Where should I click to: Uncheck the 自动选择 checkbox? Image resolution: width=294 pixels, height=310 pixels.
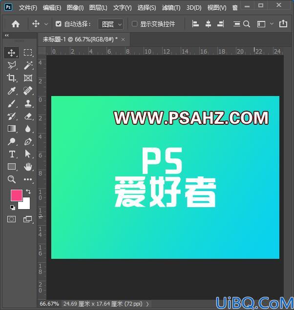pos(58,24)
